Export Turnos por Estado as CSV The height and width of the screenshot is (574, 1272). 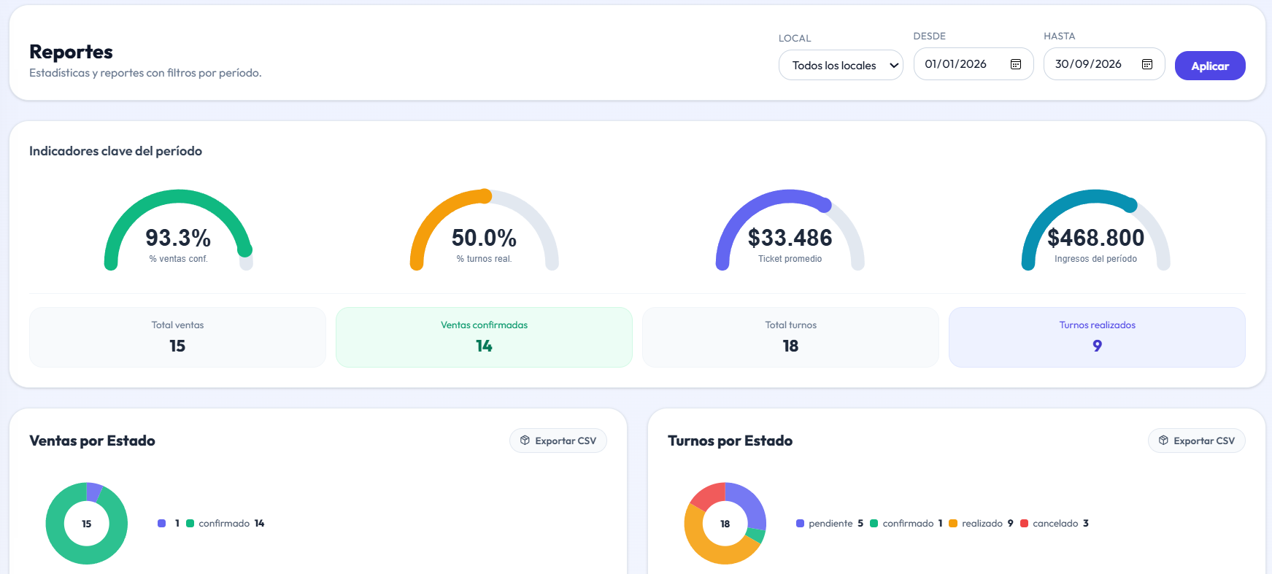tap(1197, 441)
